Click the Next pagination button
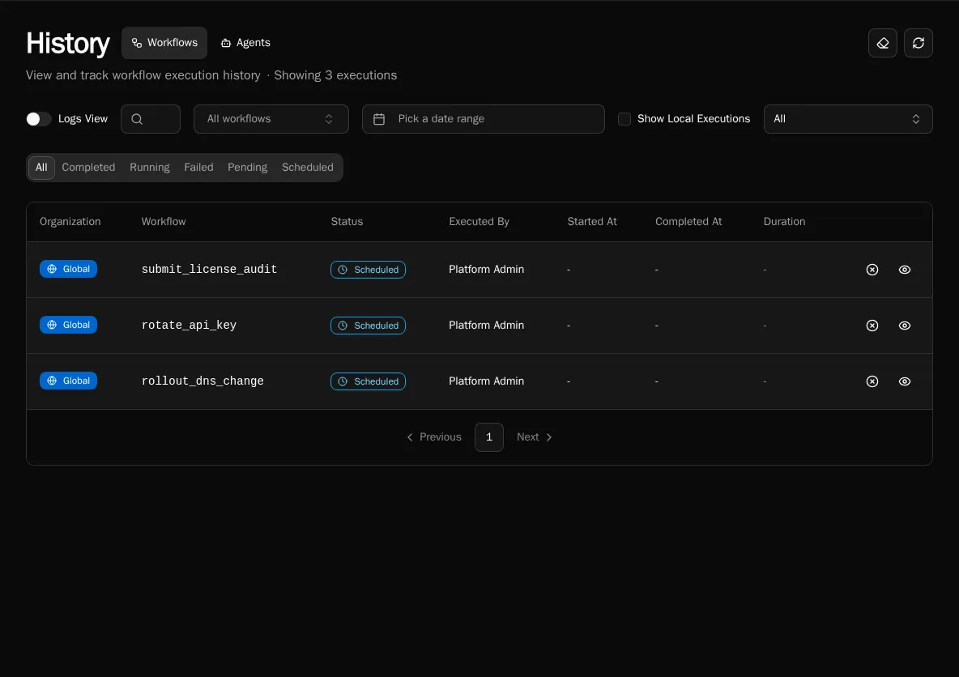 535,437
